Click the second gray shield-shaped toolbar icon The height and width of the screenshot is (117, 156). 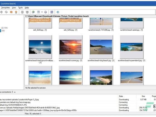(27, 12)
